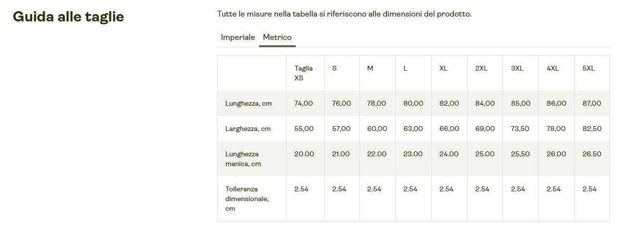Click the 25,50 sleeve length cell
The width and height of the screenshot is (628, 241).
(x=520, y=154)
